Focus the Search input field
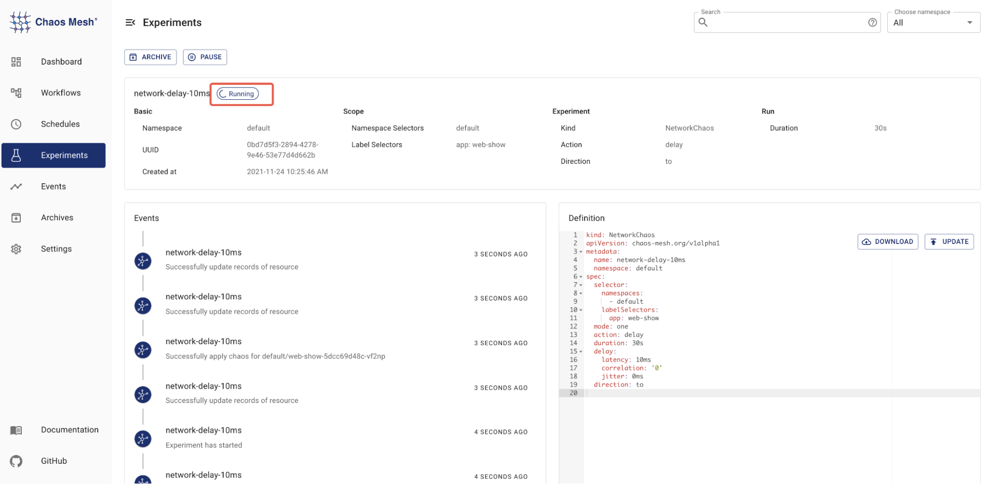987x484 pixels. pyautogui.click(x=785, y=23)
